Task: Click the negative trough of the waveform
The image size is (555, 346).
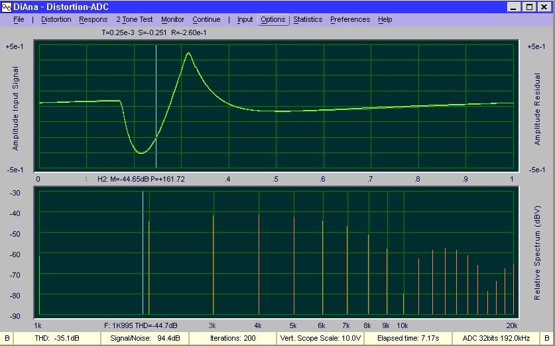Action: click(x=141, y=152)
